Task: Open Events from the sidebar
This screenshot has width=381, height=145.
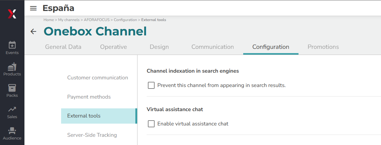Action: [x=12, y=48]
